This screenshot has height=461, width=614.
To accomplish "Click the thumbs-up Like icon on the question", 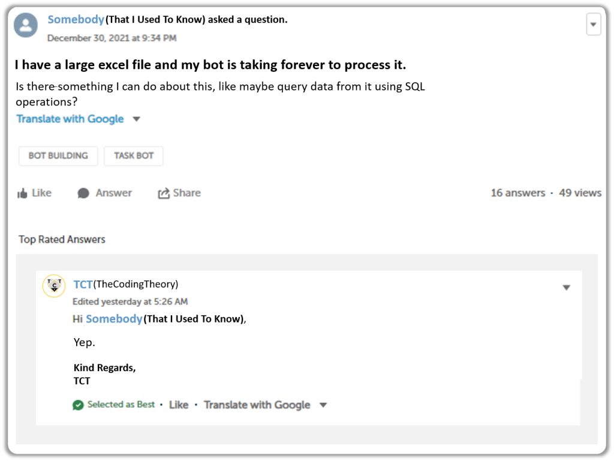I will point(22,193).
